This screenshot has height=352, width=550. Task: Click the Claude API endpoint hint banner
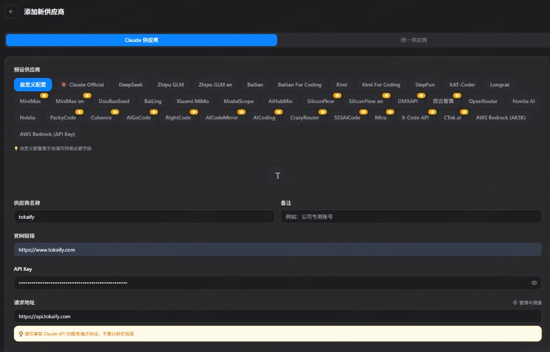tap(278, 334)
